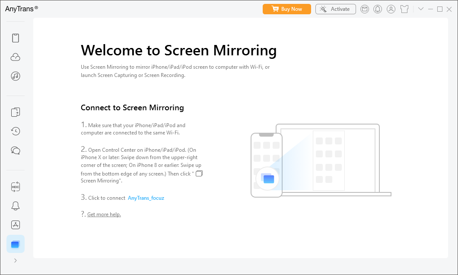458x275 pixels.
Task: Open notifications bell icon in title bar
Action: [x=378, y=9]
